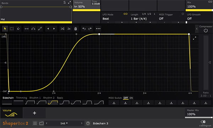Save wave to first MIDI switch slot
Image resolution: width=213 pixels, height=128 pixels.
tap(114, 103)
